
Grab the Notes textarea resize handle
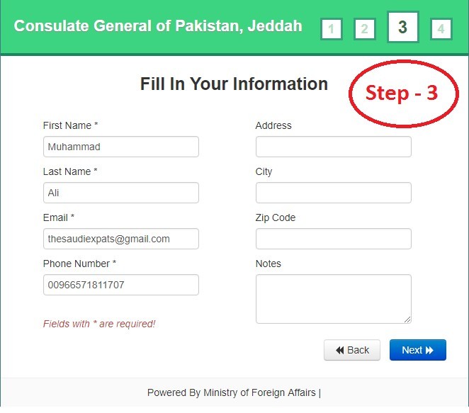[x=407, y=319]
